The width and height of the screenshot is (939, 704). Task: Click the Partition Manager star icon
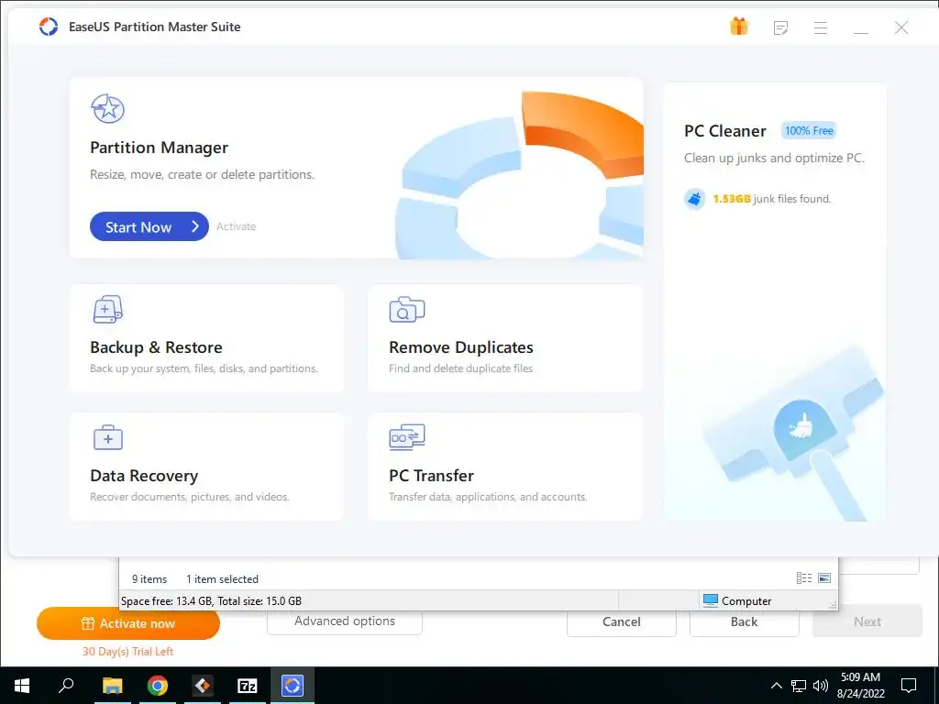[x=108, y=108]
